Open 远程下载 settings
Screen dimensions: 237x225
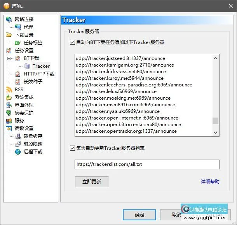tap(33, 152)
